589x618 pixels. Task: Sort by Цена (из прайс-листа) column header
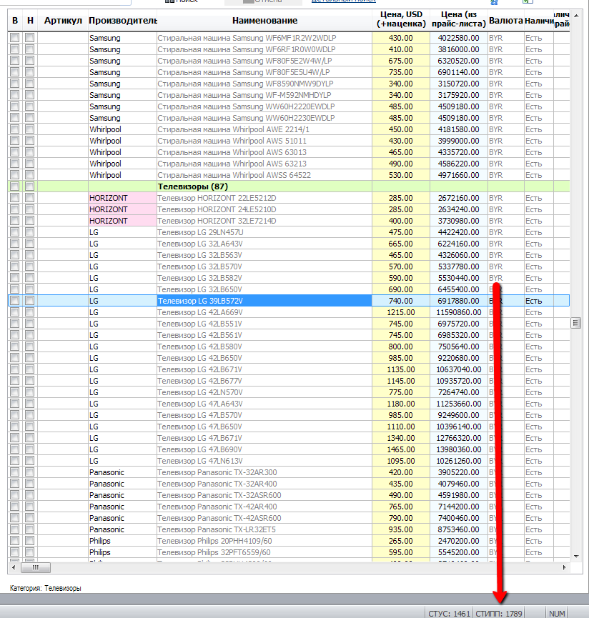coord(458,20)
